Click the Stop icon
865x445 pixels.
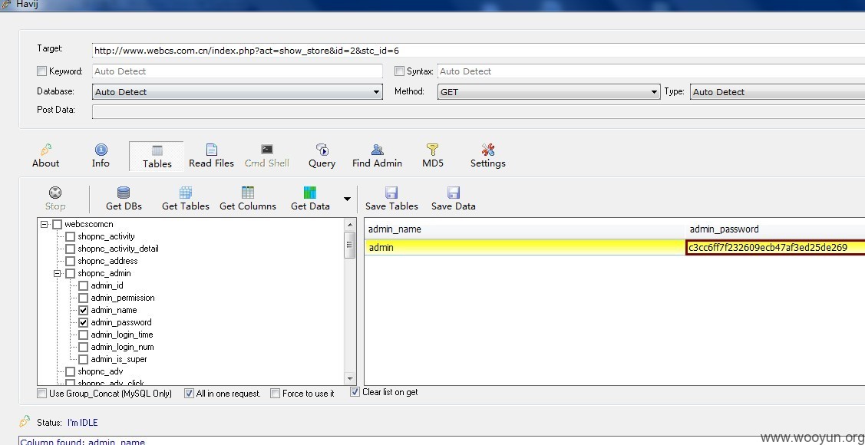click(55, 193)
